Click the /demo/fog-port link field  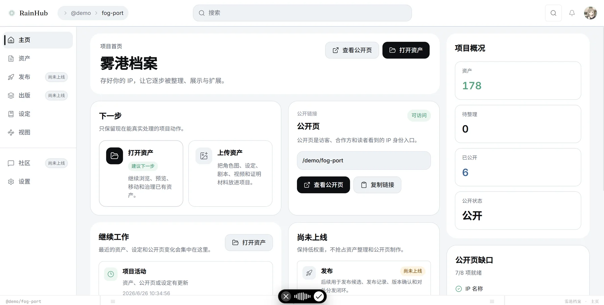pos(364,160)
